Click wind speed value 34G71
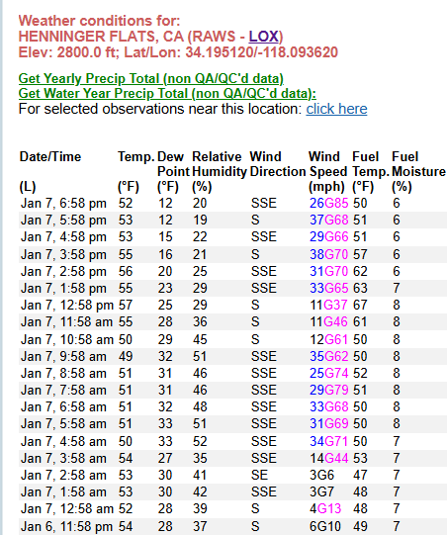The width and height of the screenshot is (447, 535). [x=329, y=441]
